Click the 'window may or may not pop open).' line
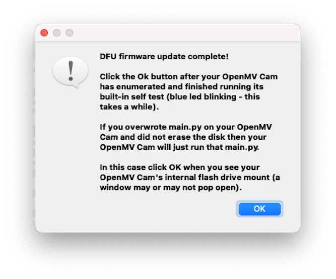 [x=171, y=188]
